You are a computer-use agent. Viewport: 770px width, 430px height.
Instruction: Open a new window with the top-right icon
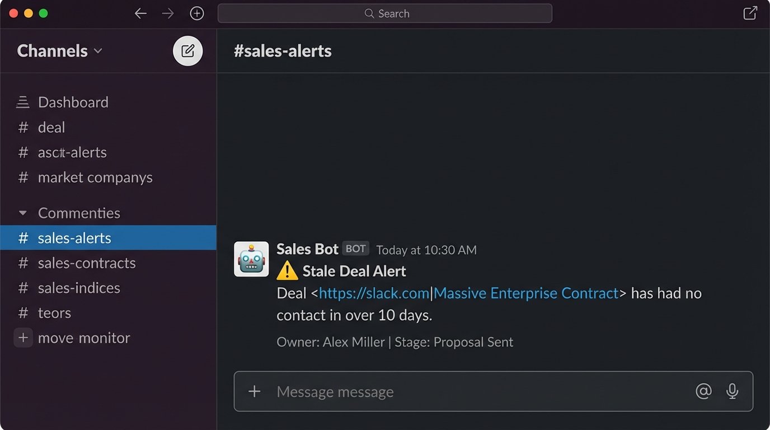(x=750, y=13)
